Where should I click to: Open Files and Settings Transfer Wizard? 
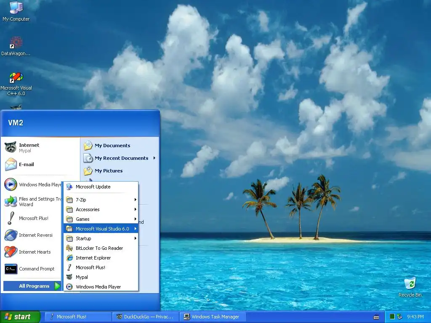pyautogui.click(x=32, y=201)
